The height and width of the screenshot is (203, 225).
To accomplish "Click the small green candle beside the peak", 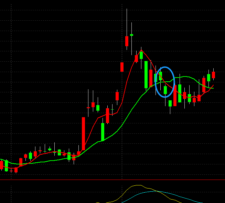I will pyautogui.click(x=131, y=35).
